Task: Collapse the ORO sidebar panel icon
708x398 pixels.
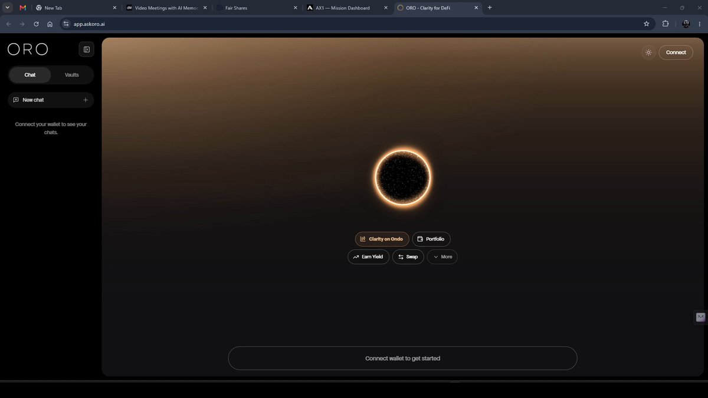Action: coord(86,50)
